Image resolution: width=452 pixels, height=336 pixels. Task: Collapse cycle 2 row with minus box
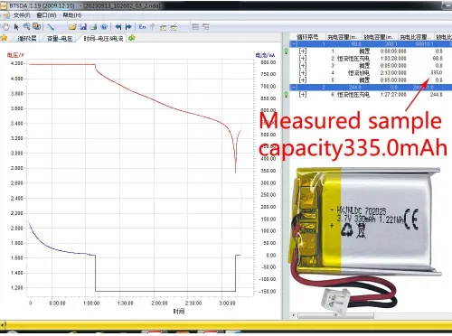[x=294, y=88]
